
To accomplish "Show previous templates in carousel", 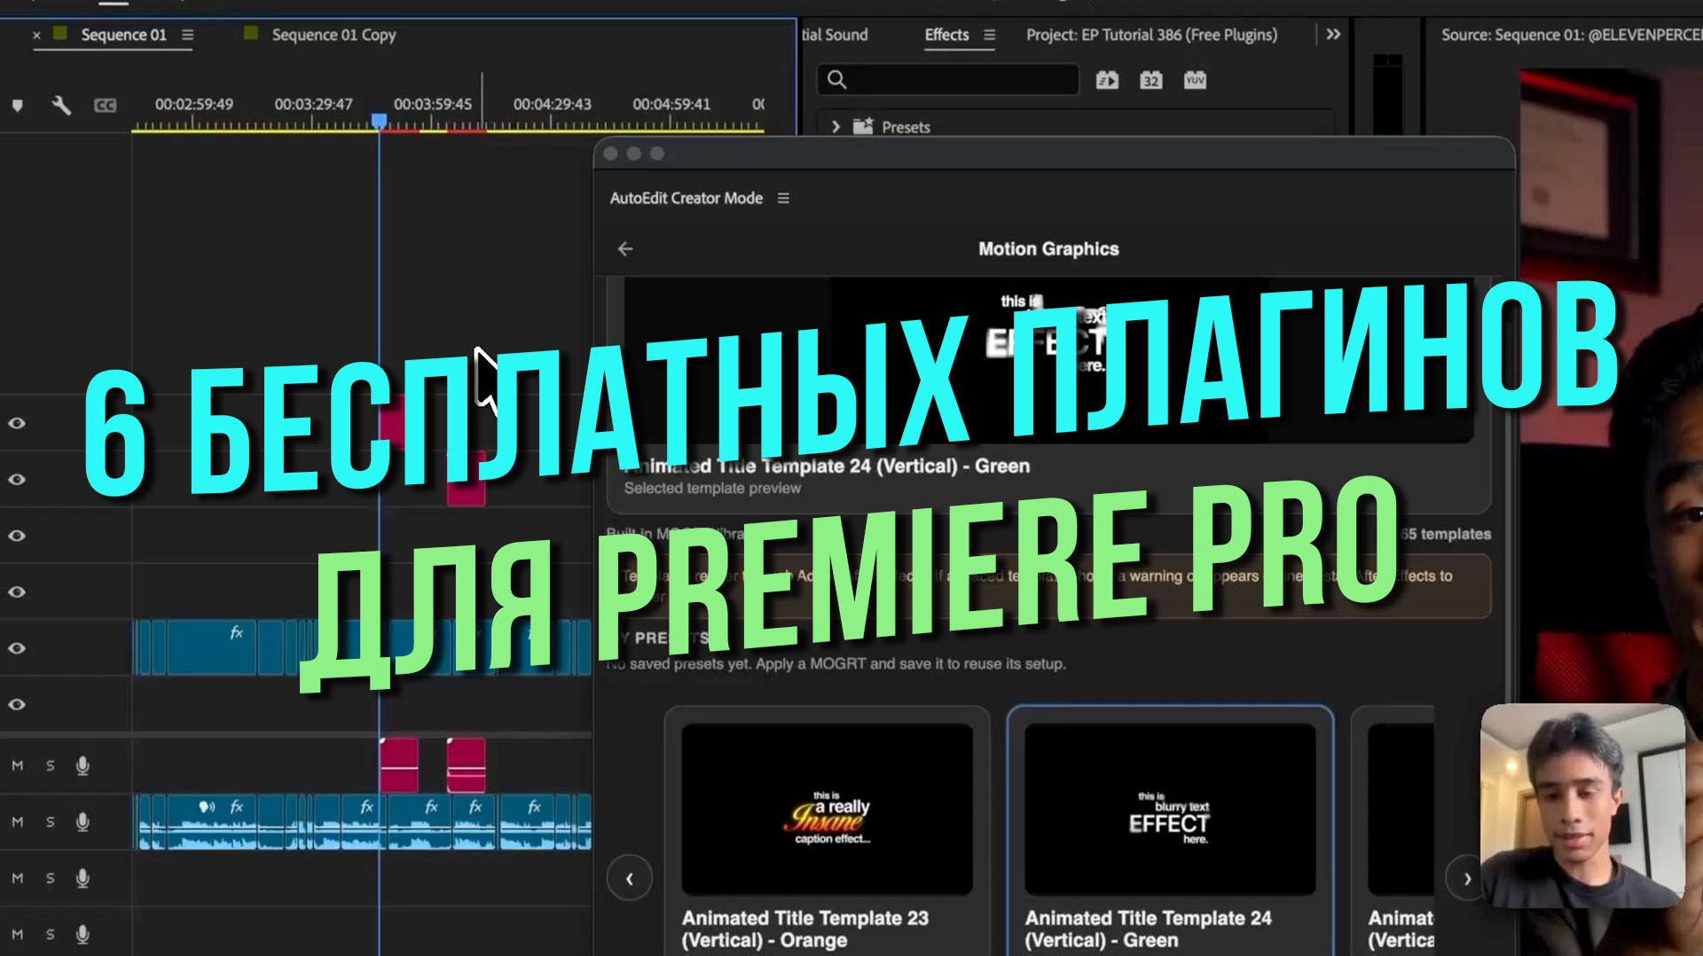I will tap(630, 879).
